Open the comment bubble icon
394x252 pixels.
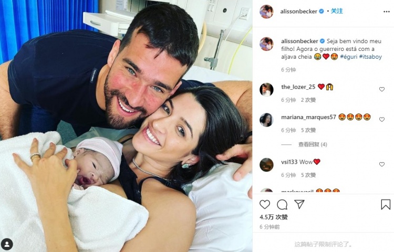point(282,205)
